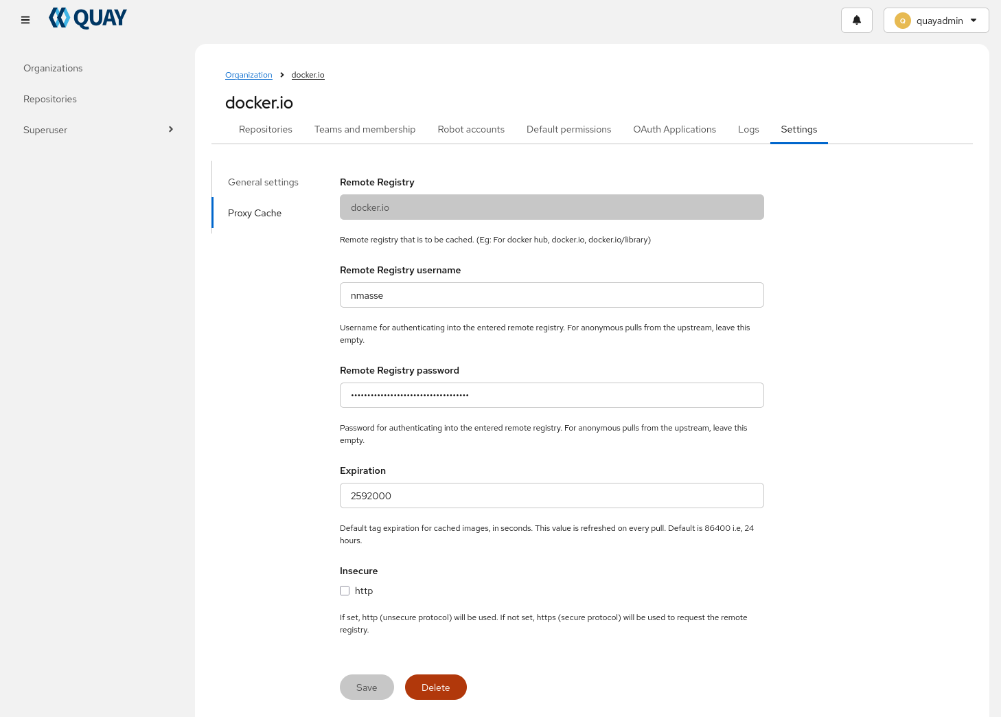Screen dimensions: 1001x717
Task: Select the Settings tab
Action: pos(799,129)
